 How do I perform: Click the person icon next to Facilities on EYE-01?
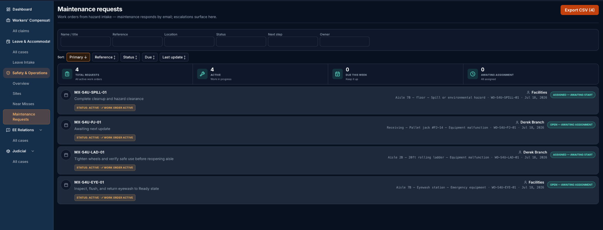click(525, 182)
